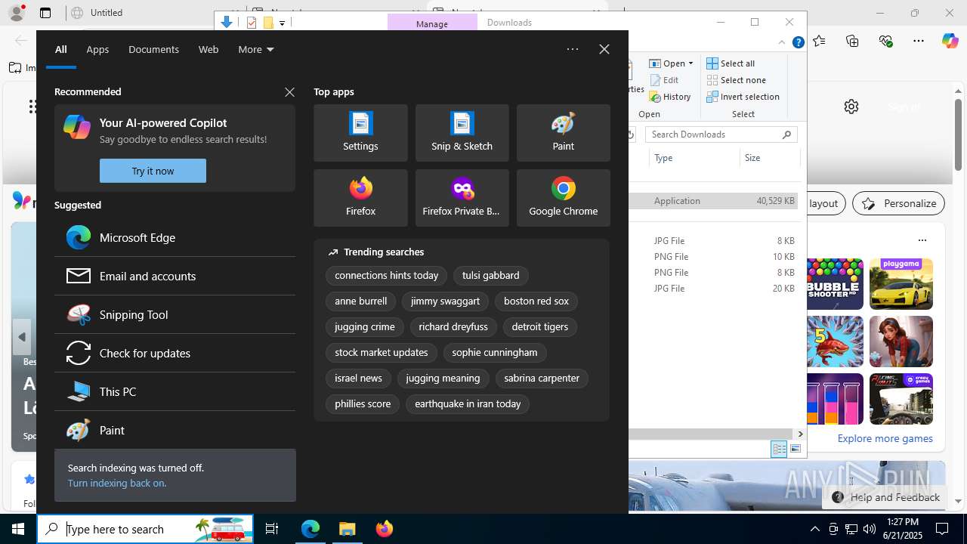The width and height of the screenshot is (967, 544).
Task: Show hidden tray icons
Action: pos(814,529)
